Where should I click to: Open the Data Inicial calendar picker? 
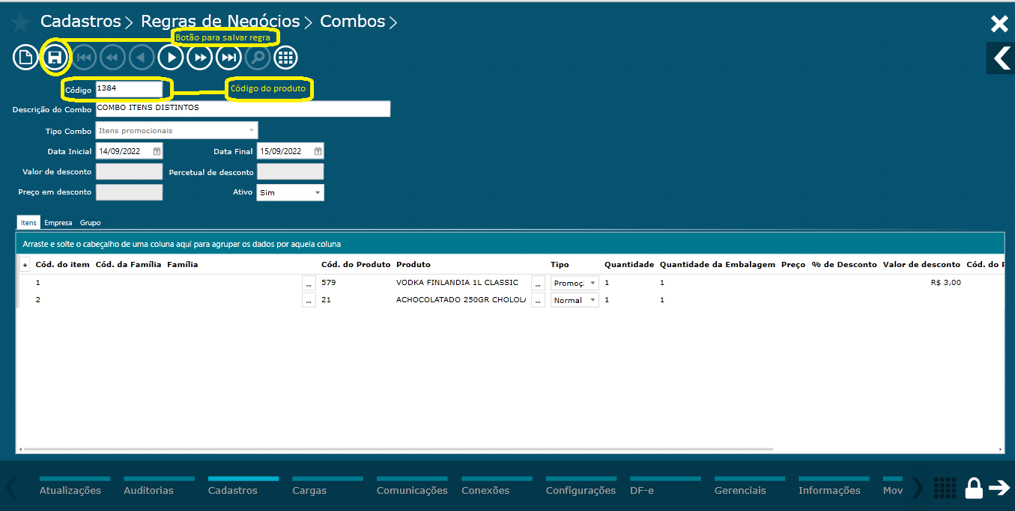tap(157, 151)
